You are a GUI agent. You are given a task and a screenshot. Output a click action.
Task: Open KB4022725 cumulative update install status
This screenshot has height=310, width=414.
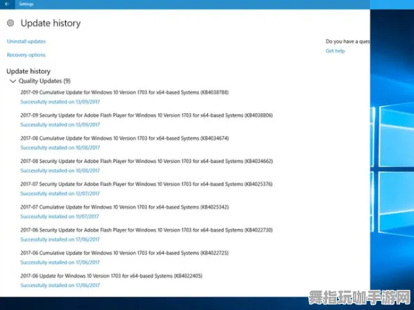(x=60, y=262)
